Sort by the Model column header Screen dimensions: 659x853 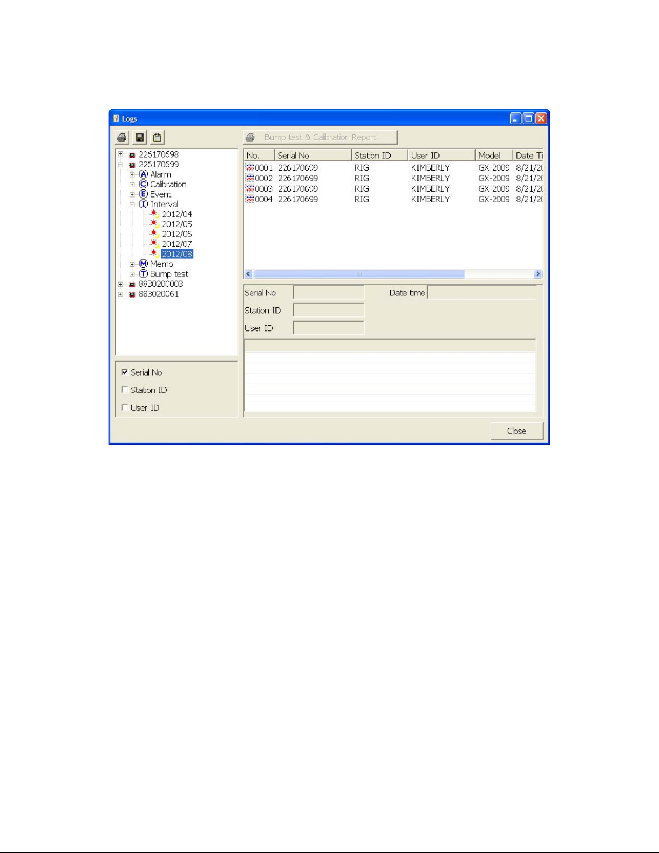click(x=494, y=155)
